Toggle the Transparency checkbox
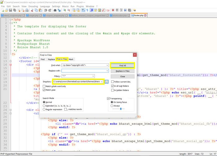This screenshot has width=217, height=156. (x=108, y=98)
